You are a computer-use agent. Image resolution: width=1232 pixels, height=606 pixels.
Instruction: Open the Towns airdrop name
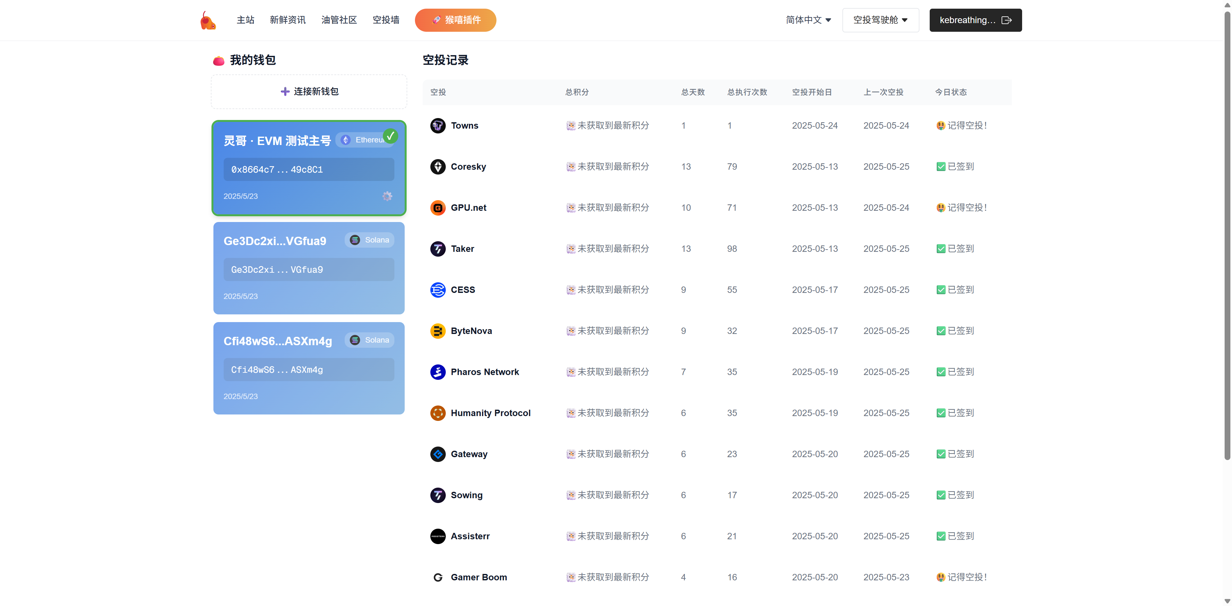pyautogui.click(x=464, y=126)
